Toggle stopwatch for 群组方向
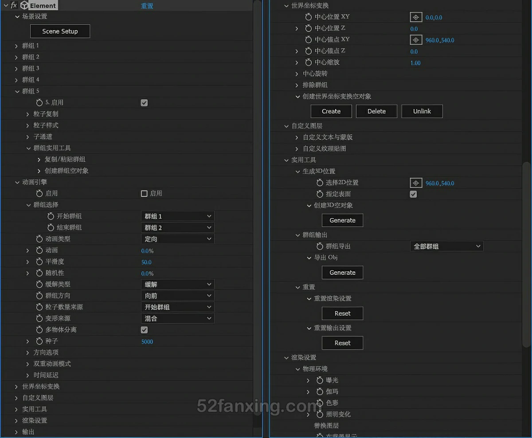 click(x=39, y=296)
